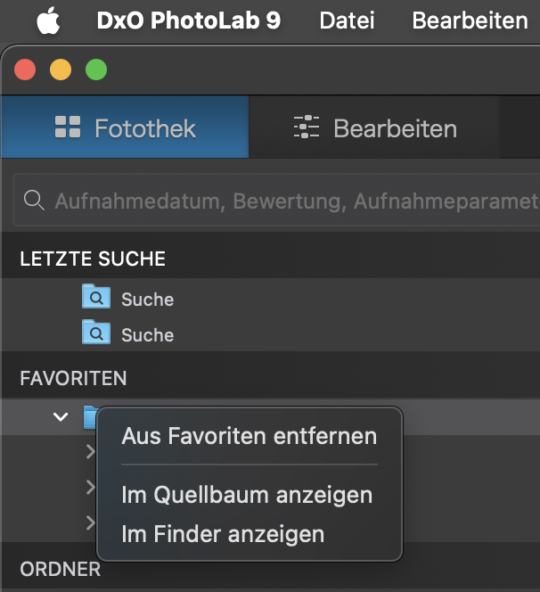
Task: Click the magnifier icon in the search field
Action: tap(34, 201)
